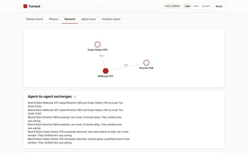Click the Millbrook VFC node label
The width and height of the screenshot is (248, 155).
tap(106, 76)
